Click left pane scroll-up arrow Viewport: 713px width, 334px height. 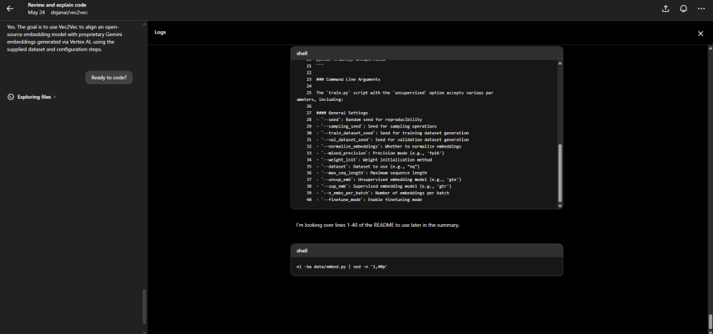145,24
